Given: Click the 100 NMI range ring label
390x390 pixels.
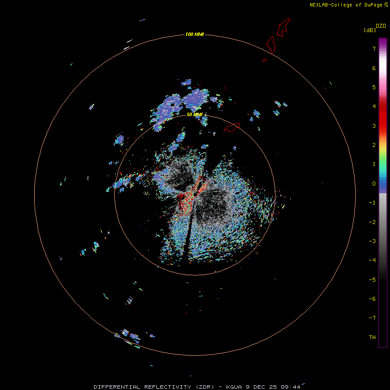Looking at the screenshot, I should (x=195, y=34).
